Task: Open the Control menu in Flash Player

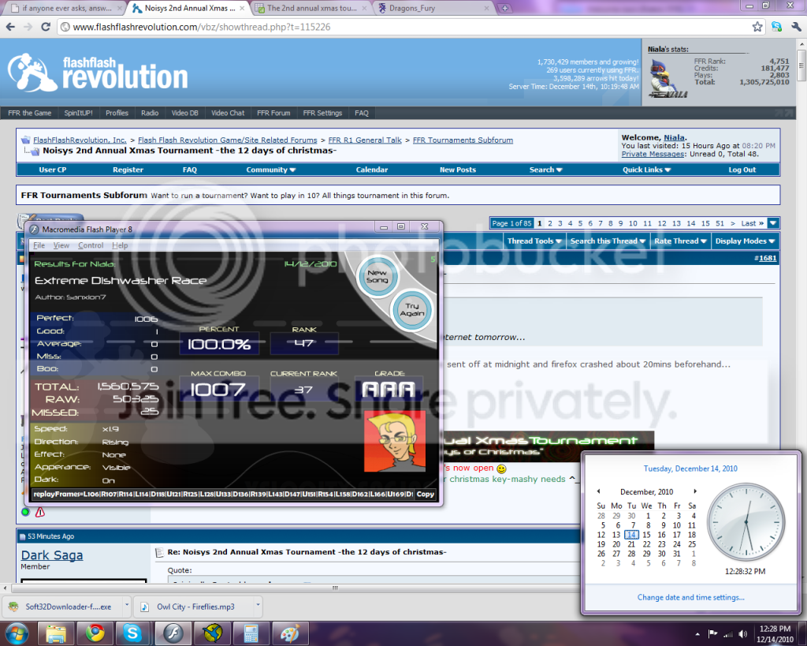Action: click(x=91, y=245)
